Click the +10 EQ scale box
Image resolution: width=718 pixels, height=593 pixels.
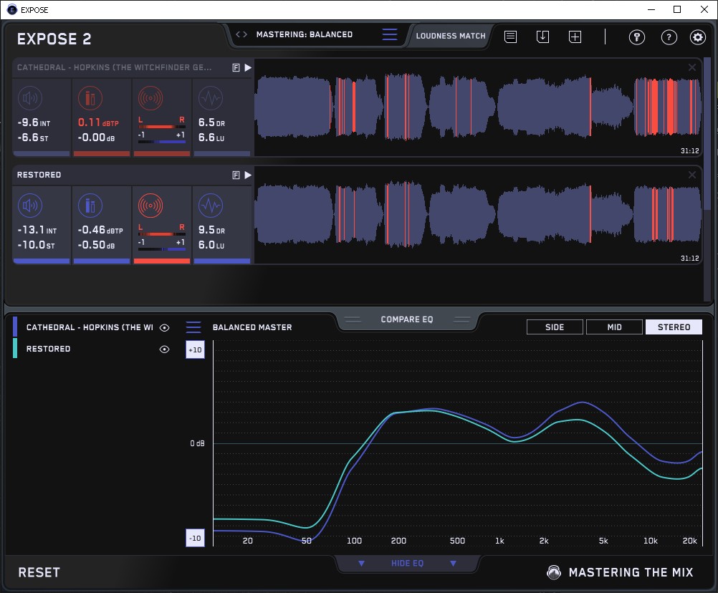tap(195, 349)
